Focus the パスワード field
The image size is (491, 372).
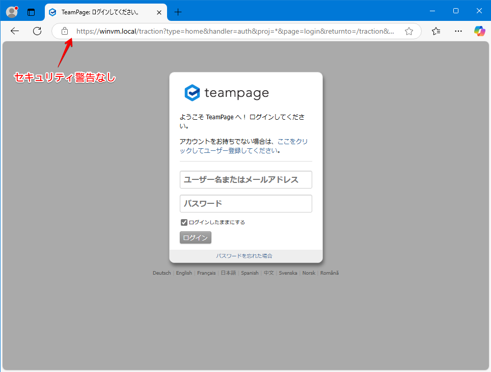(246, 204)
